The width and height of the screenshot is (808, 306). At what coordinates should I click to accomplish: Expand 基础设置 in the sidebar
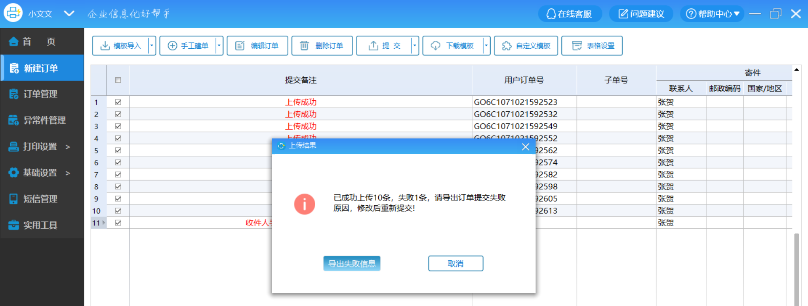click(x=42, y=173)
